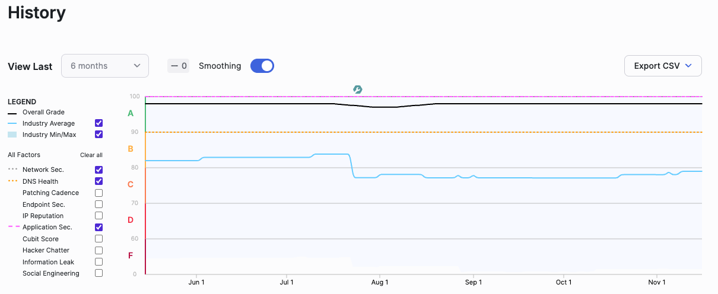
Task: Uncheck the Industry Min/Max checkbox
Action: pos(99,135)
